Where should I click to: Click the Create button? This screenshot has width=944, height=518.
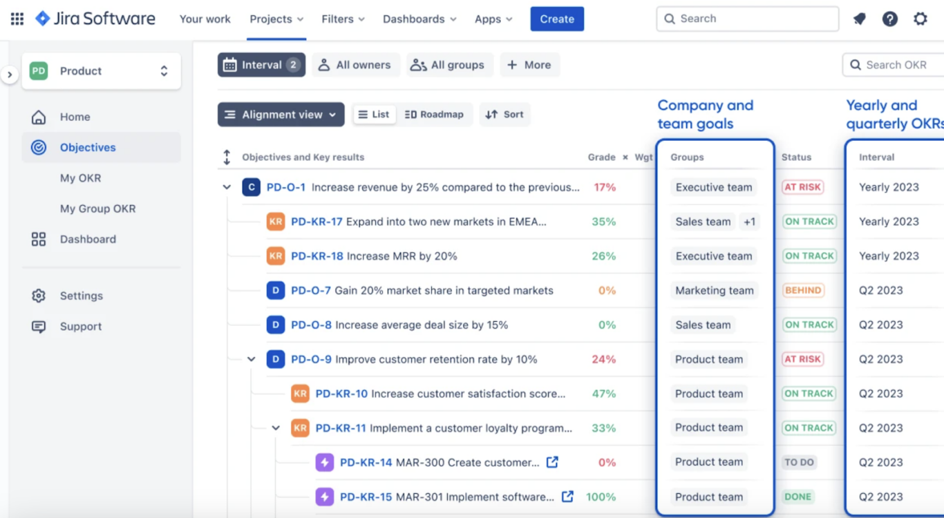click(x=557, y=19)
